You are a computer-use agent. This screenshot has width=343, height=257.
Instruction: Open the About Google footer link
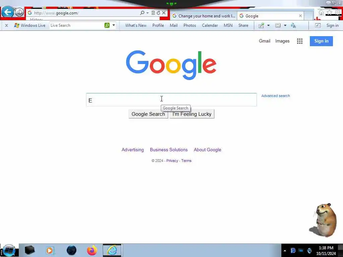pos(207,150)
